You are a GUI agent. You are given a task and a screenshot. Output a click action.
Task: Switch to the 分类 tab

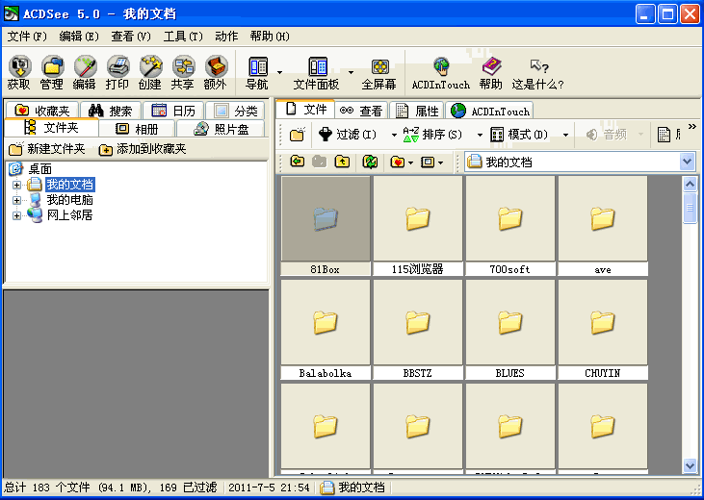(236, 111)
